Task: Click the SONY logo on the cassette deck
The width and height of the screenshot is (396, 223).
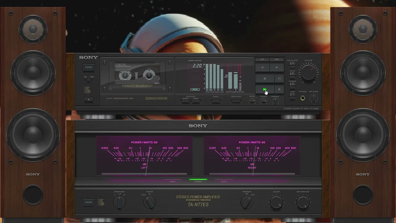Action: point(88,58)
